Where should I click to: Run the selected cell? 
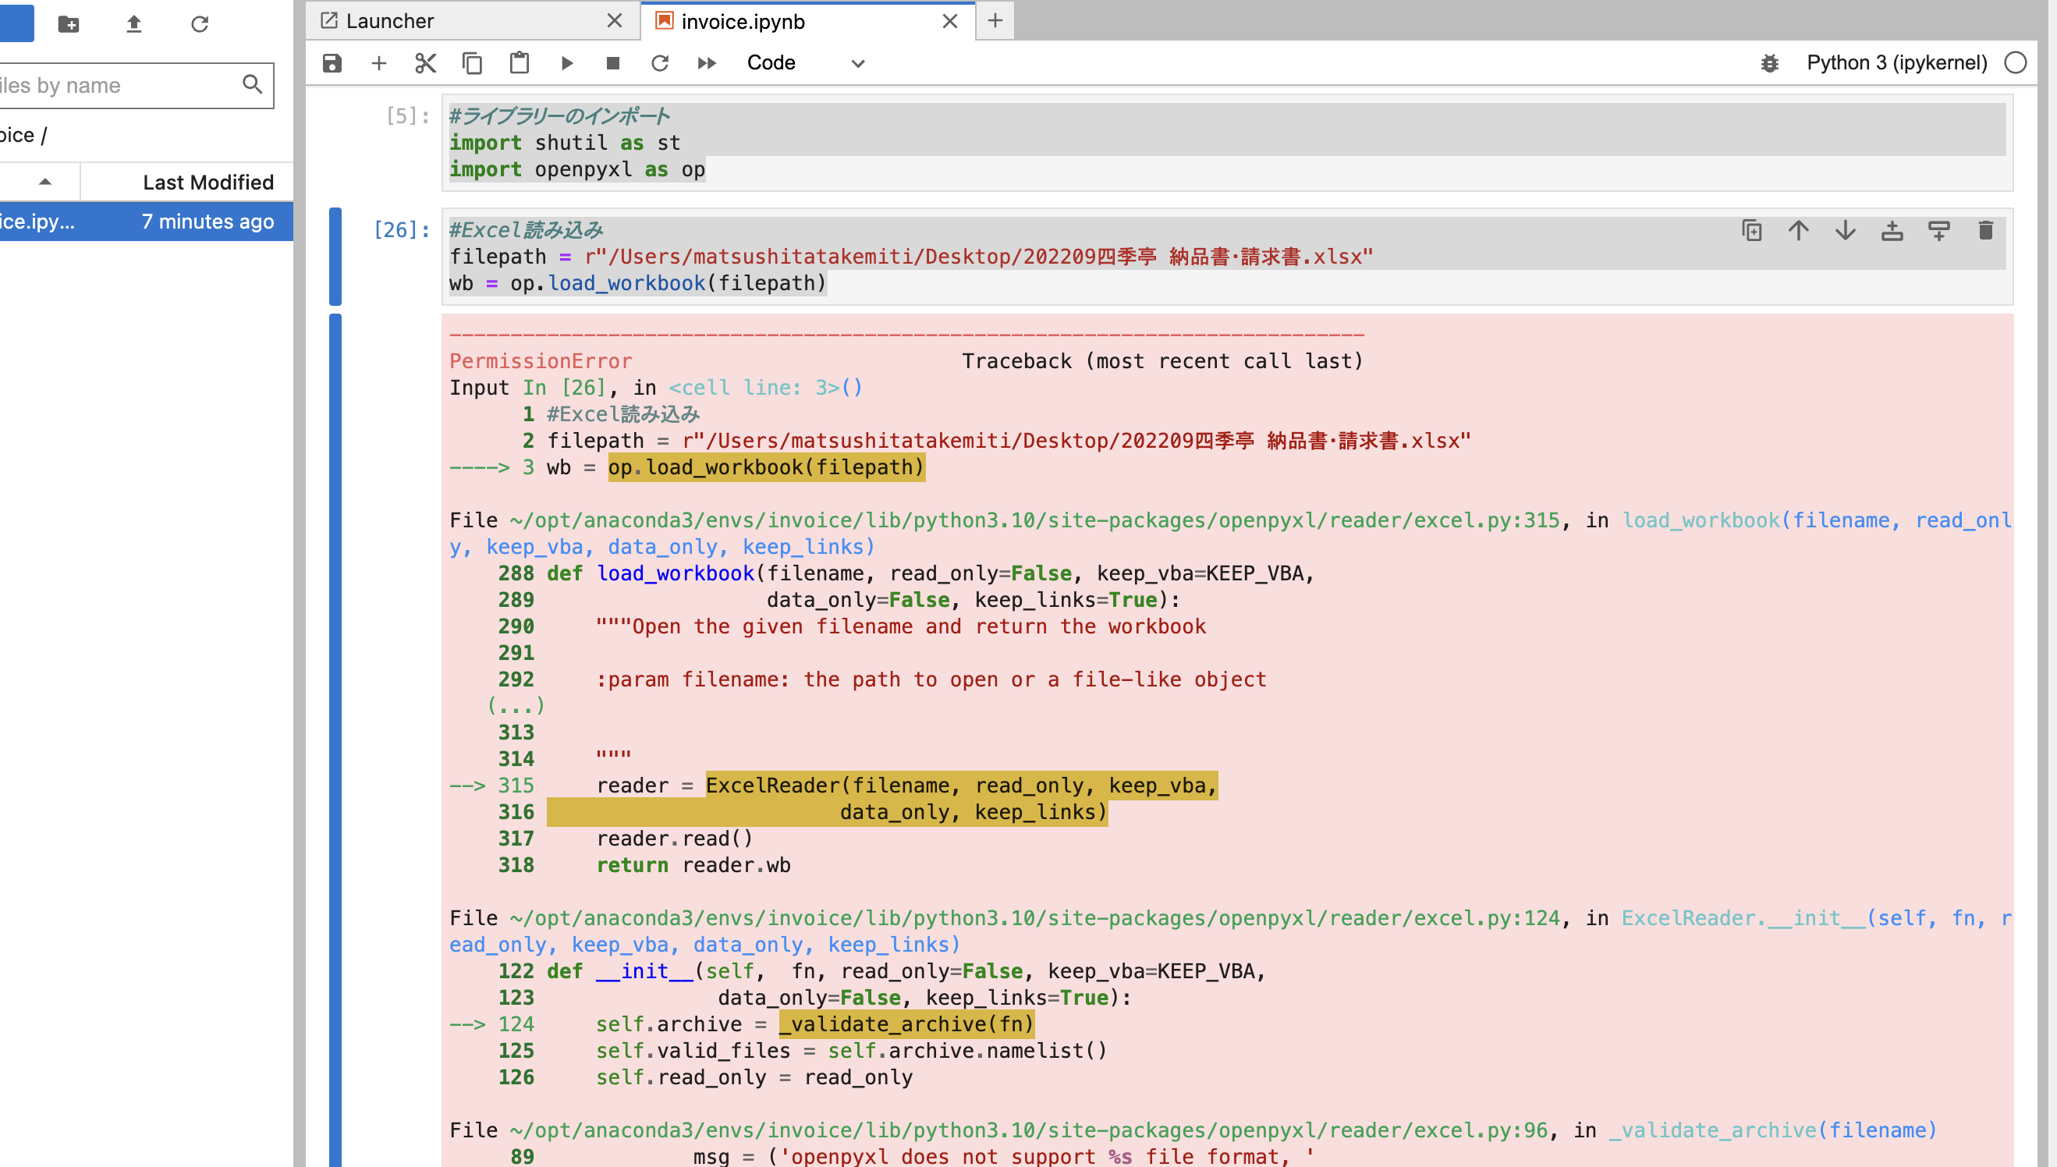coord(566,62)
